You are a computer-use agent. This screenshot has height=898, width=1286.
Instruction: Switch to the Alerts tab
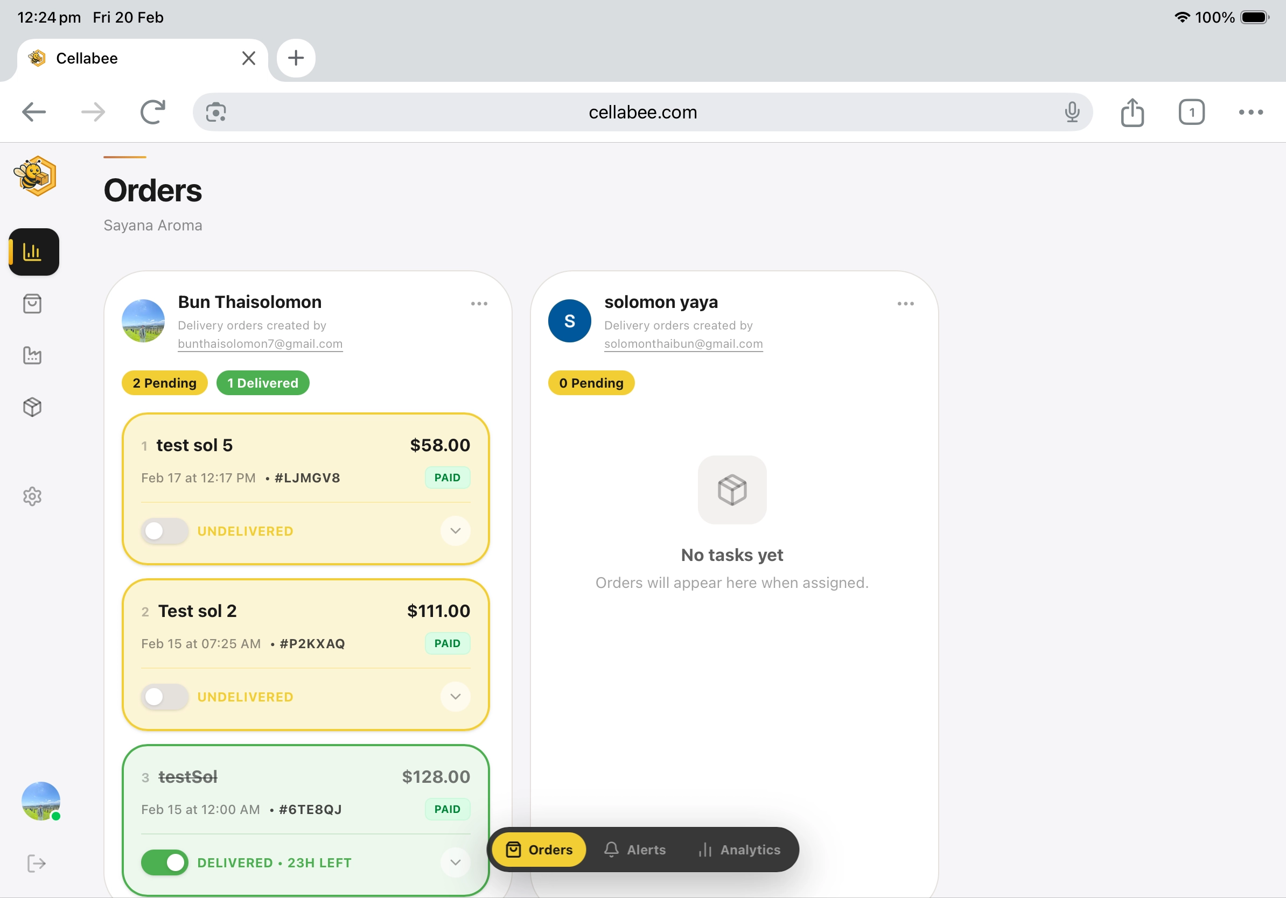pyautogui.click(x=634, y=850)
